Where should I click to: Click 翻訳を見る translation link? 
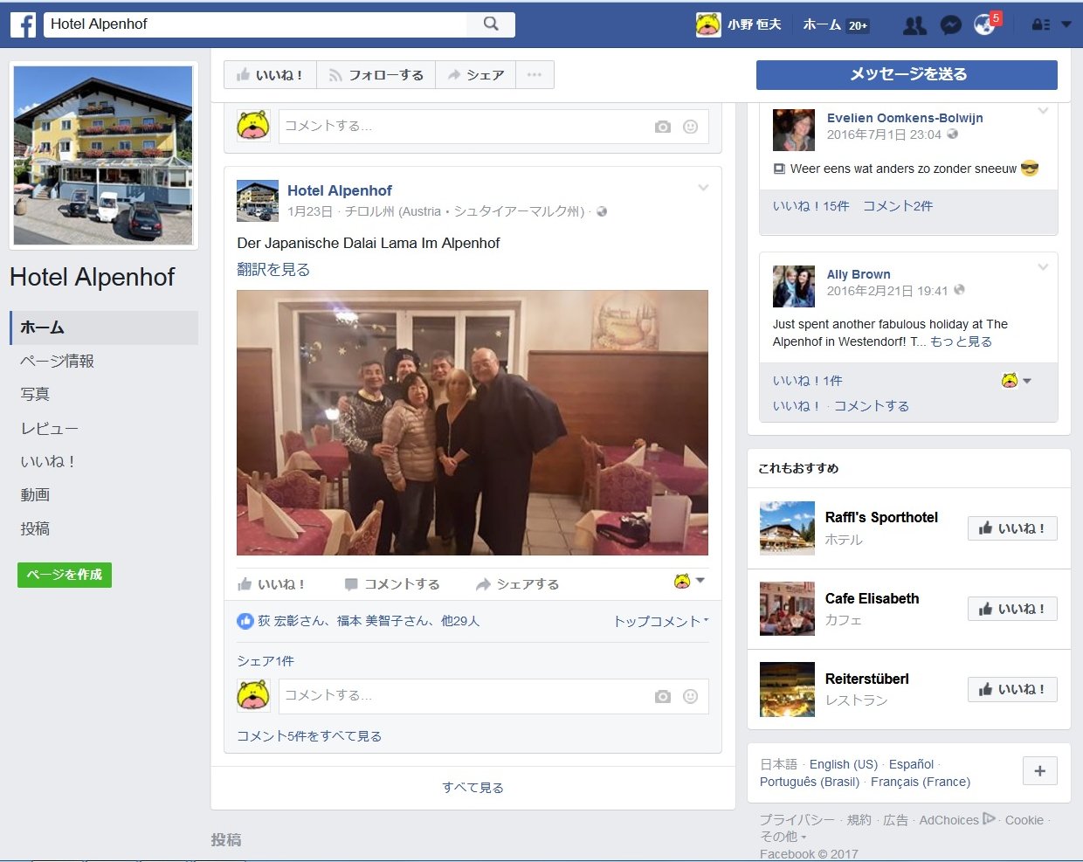[x=273, y=269]
